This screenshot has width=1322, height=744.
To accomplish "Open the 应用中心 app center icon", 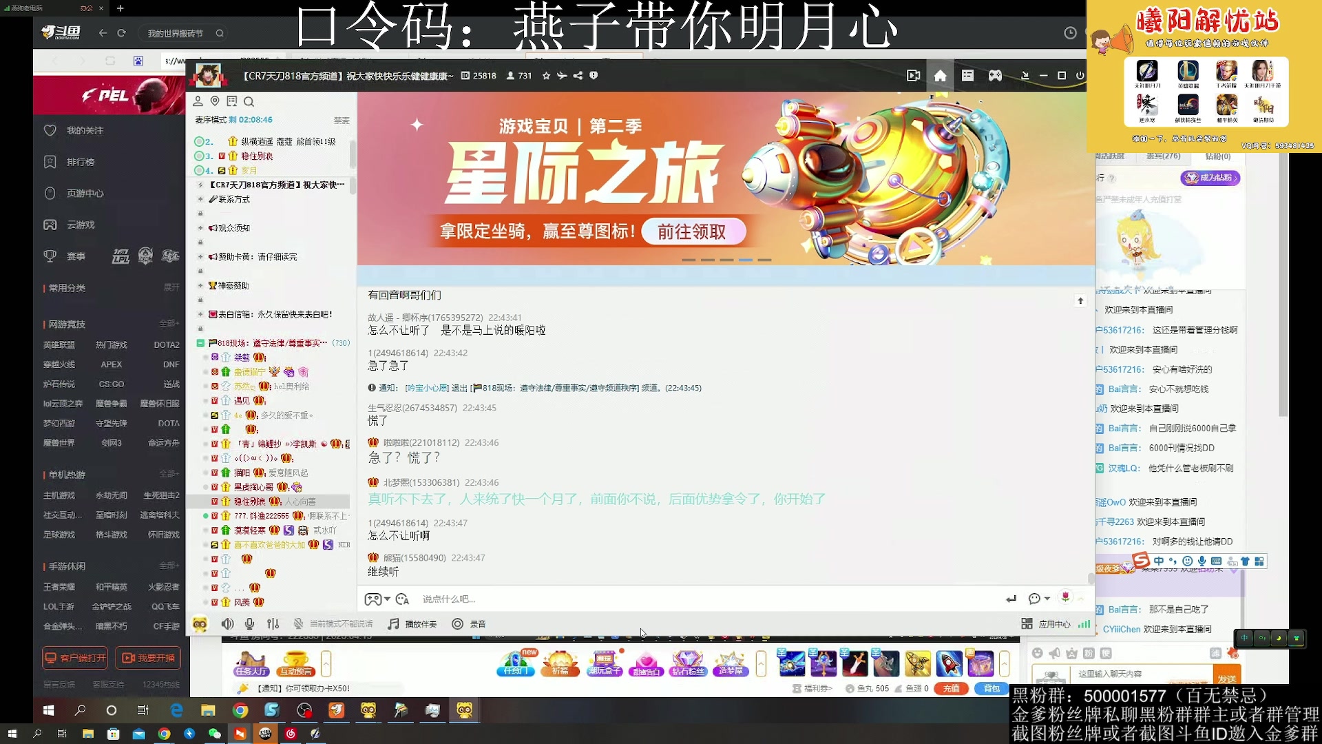I will pos(1047,623).
